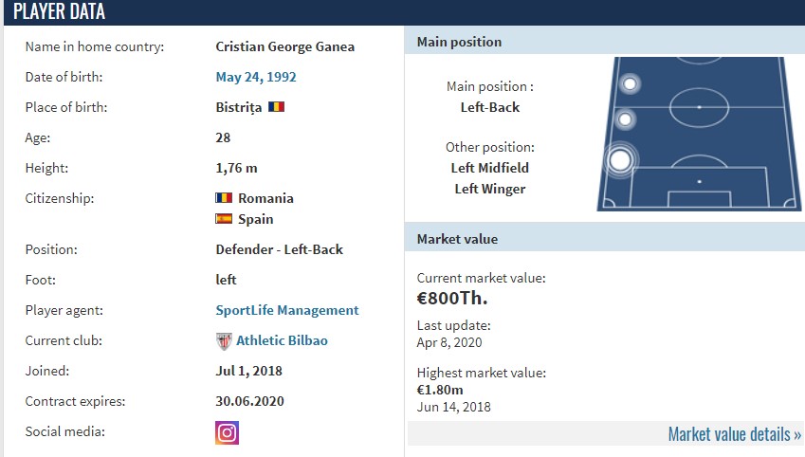Click the Market value section header
Viewport: 805px width, 457px height.
click(x=457, y=239)
